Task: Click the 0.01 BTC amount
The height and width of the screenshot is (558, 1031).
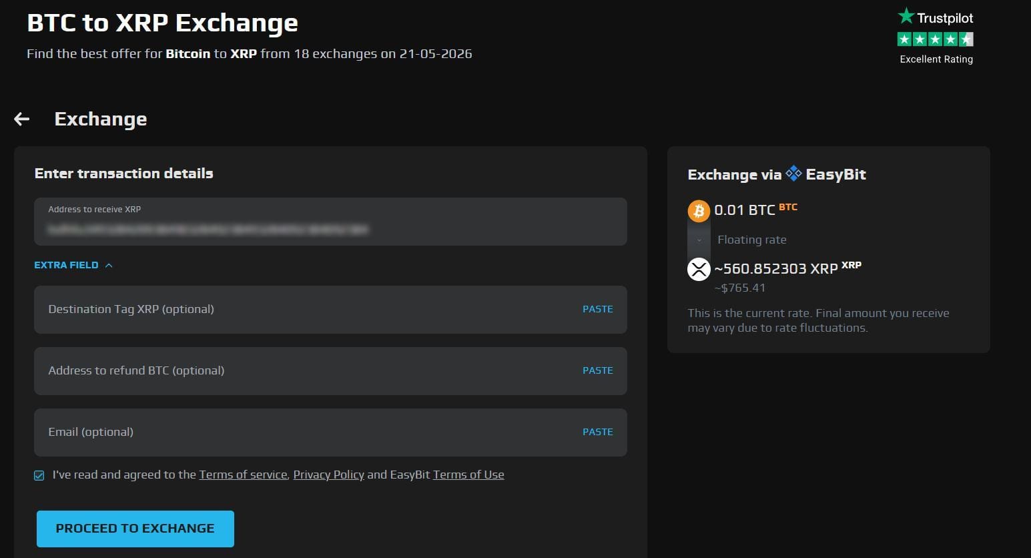Action: [744, 210]
